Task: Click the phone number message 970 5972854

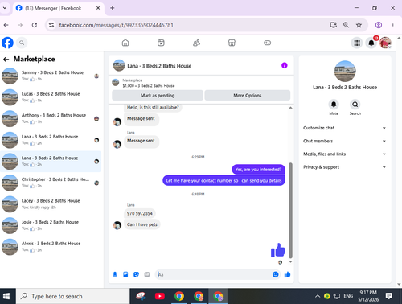Action: coord(140,213)
